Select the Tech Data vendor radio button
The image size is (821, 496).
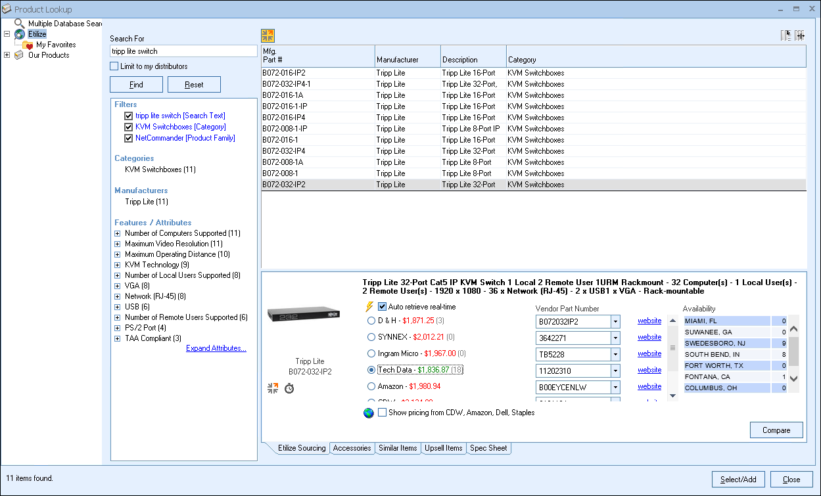[371, 370]
